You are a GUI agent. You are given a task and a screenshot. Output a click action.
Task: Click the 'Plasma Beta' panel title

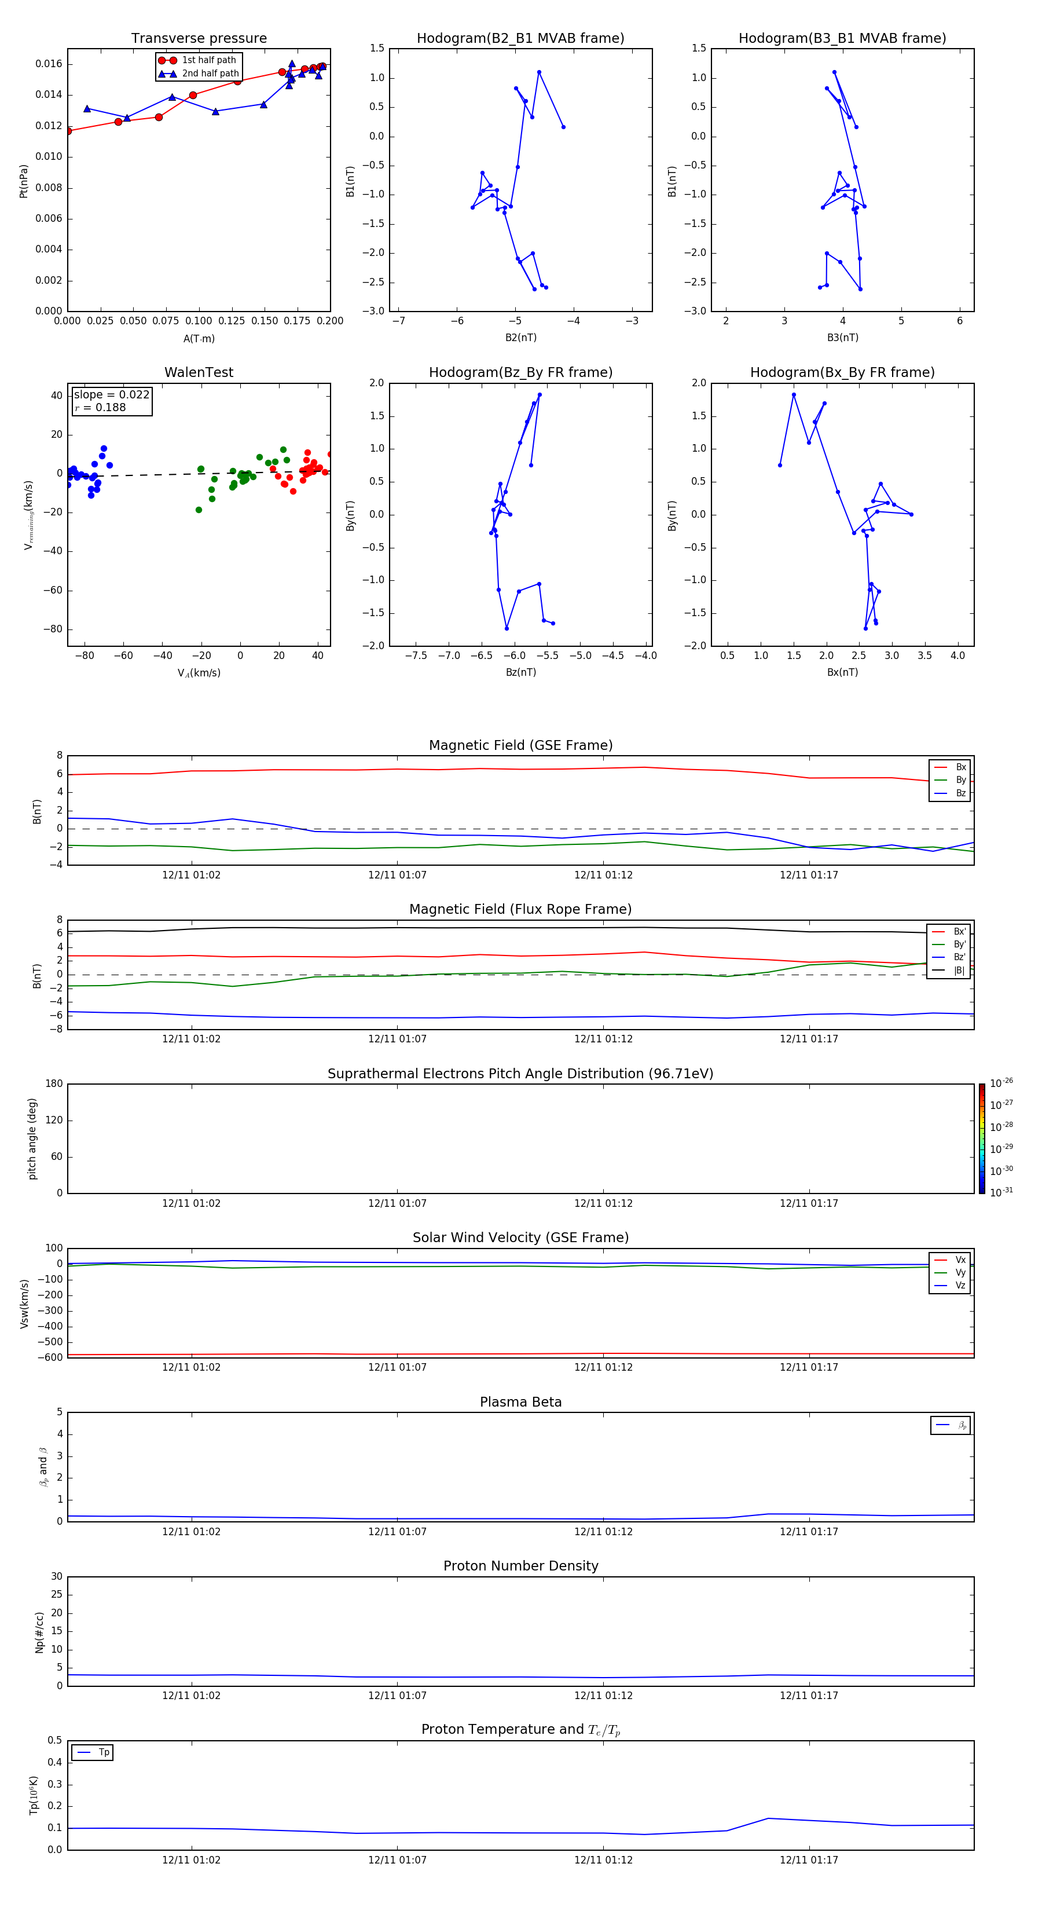click(x=520, y=1402)
